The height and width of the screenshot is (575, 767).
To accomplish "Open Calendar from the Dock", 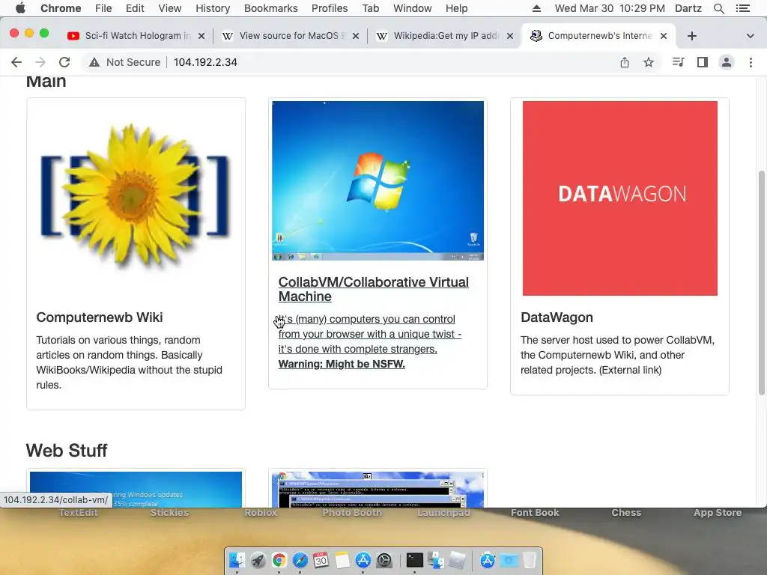I will click(x=321, y=560).
